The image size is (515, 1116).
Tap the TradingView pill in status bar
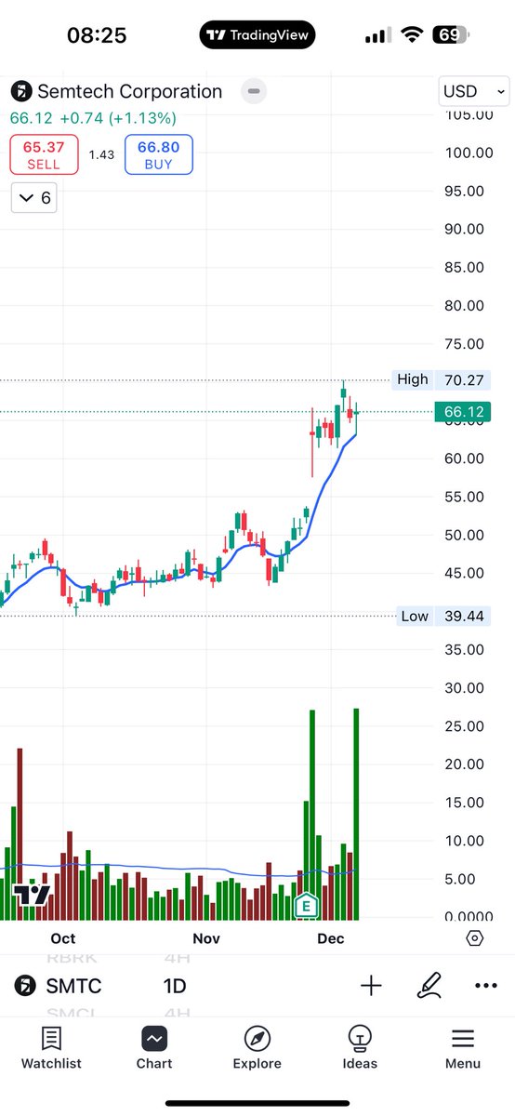click(x=257, y=35)
